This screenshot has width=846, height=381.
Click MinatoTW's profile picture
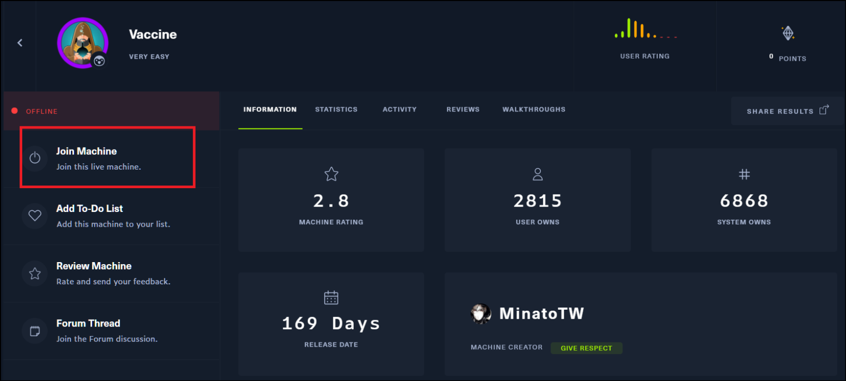pos(481,314)
